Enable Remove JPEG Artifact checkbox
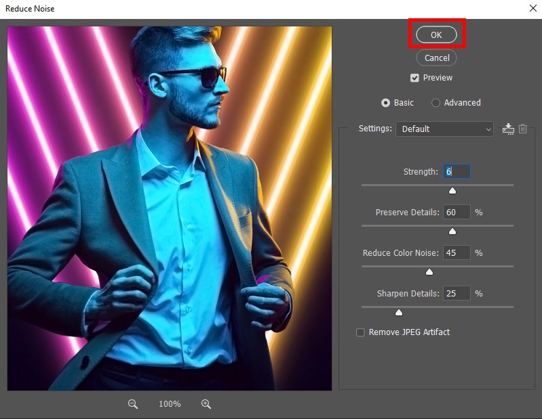The height and width of the screenshot is (419, 542). (x=360, y=332)
